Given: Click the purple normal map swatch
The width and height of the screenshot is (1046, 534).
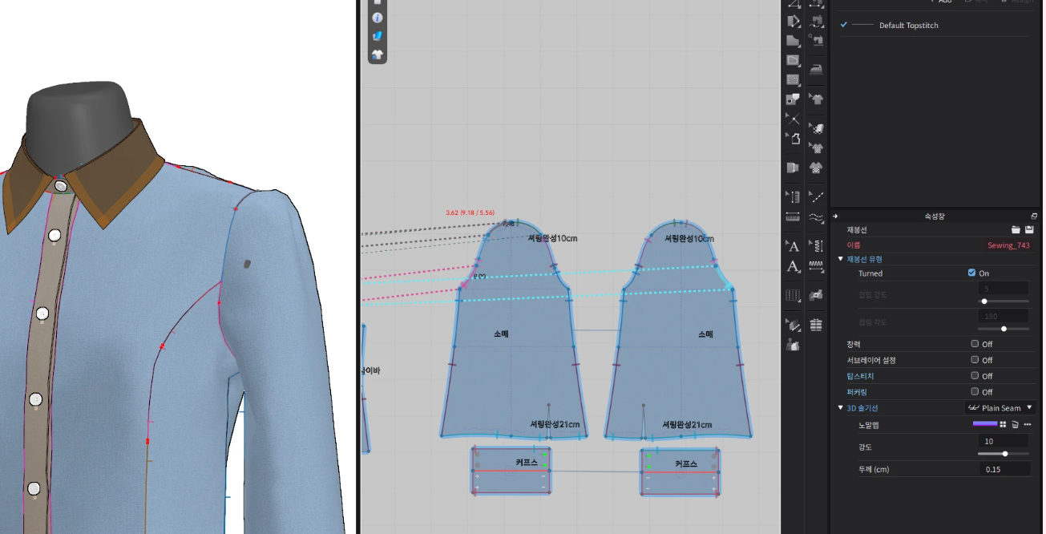Looking at the screenshot, I should (985, 424).
